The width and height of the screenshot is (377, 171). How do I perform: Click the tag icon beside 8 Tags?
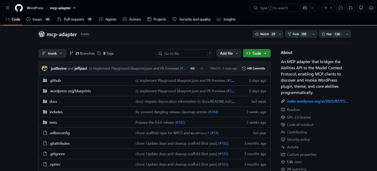[99, 53]
